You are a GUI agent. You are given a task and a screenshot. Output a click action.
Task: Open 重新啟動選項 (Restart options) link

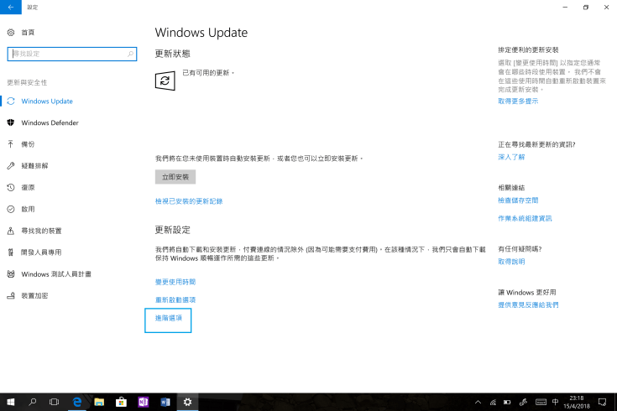click(175, 299)
